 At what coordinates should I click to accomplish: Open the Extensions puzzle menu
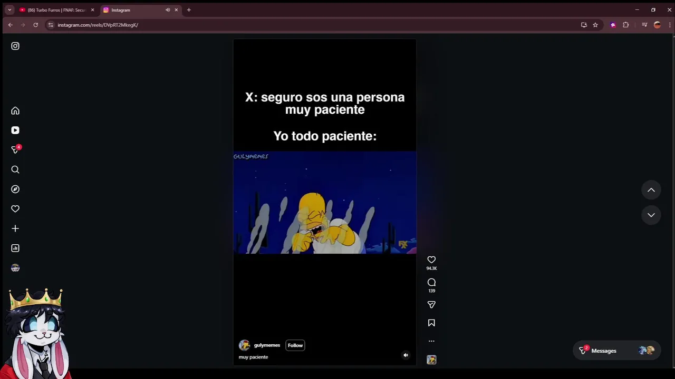pyautogui.click(x=626, y=25)
